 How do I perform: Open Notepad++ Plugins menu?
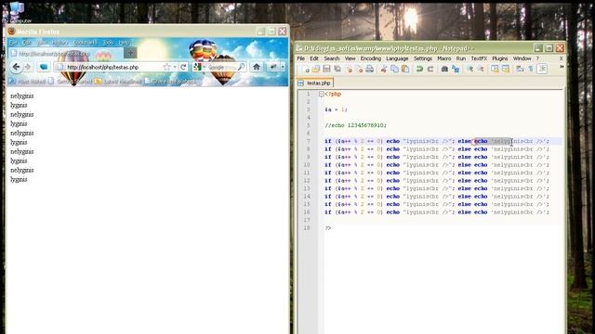500,58
